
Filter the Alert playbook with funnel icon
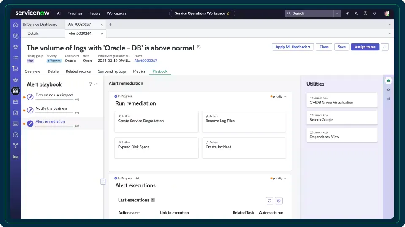coord(90,84)
